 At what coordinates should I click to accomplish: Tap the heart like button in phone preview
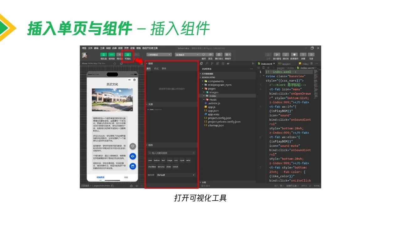tap(133, 146)
